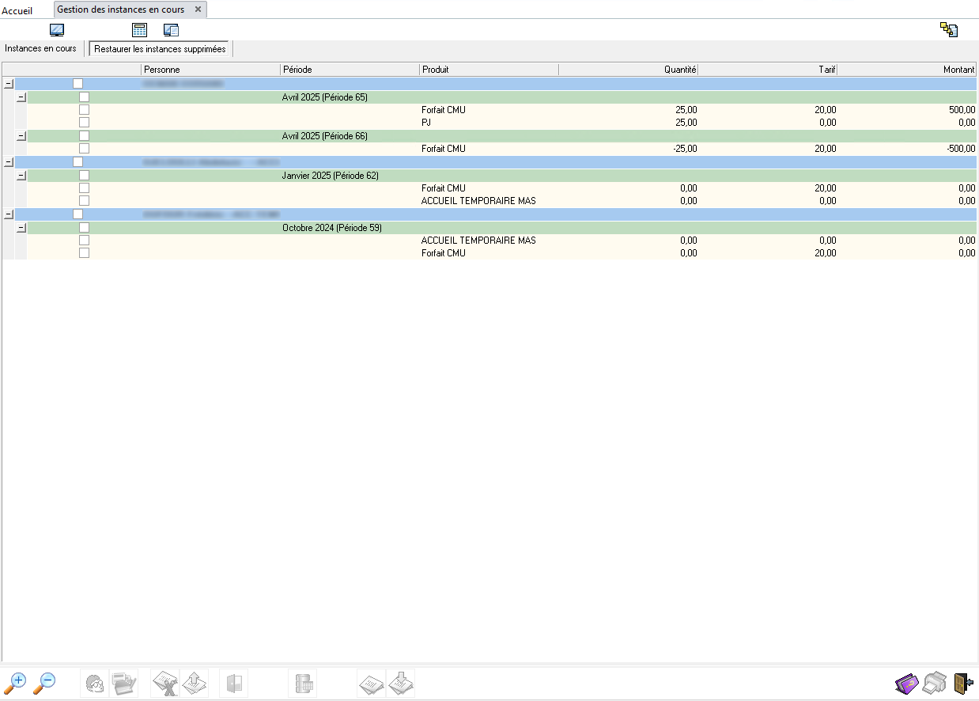Click the exit door icon at bottom right
This screenshot has height=701, width=979.
[963, 683]
